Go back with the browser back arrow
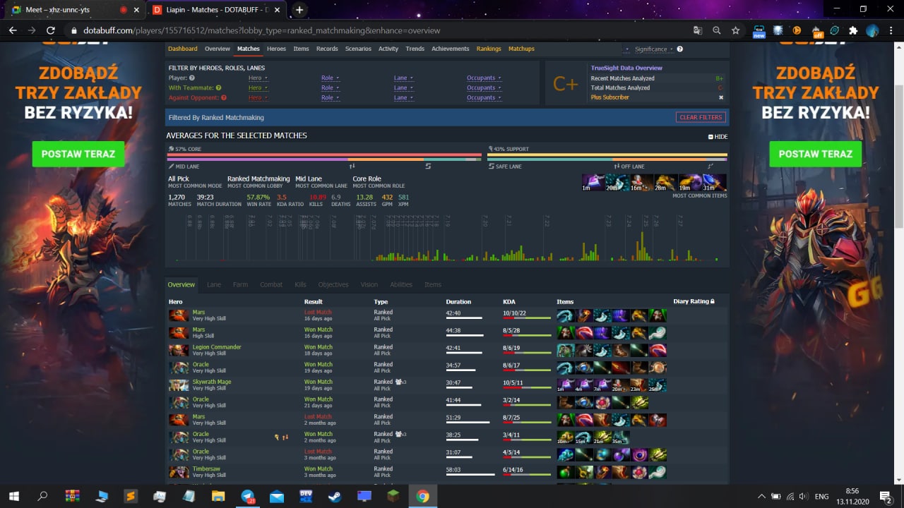The image size is (904, 508). (x=13, y=30)
